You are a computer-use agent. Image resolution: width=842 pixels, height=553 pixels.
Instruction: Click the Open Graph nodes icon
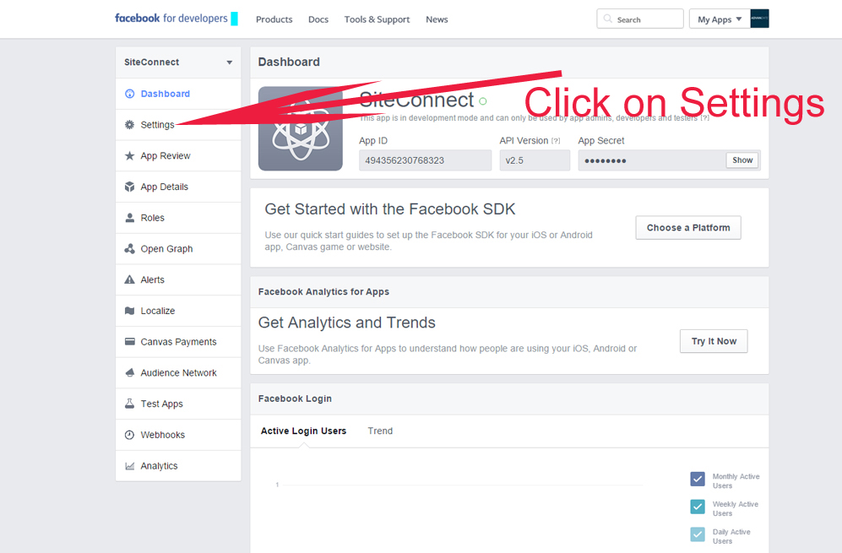point(129,248)
